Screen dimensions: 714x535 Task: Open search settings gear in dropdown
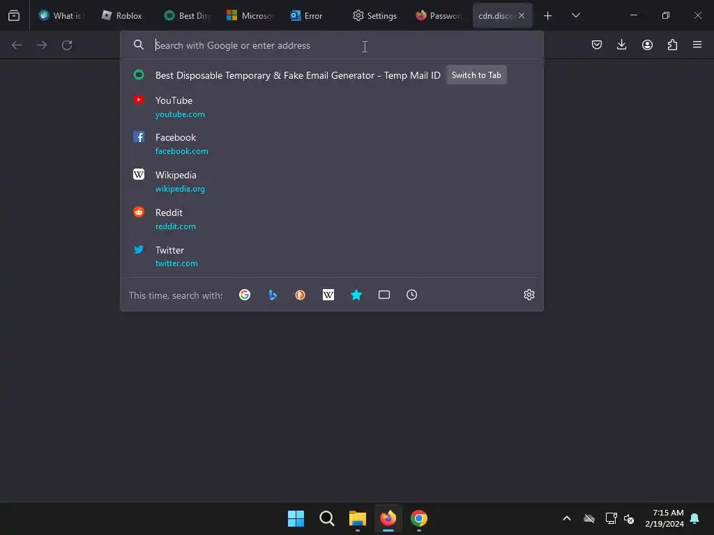tap(529, 295)
